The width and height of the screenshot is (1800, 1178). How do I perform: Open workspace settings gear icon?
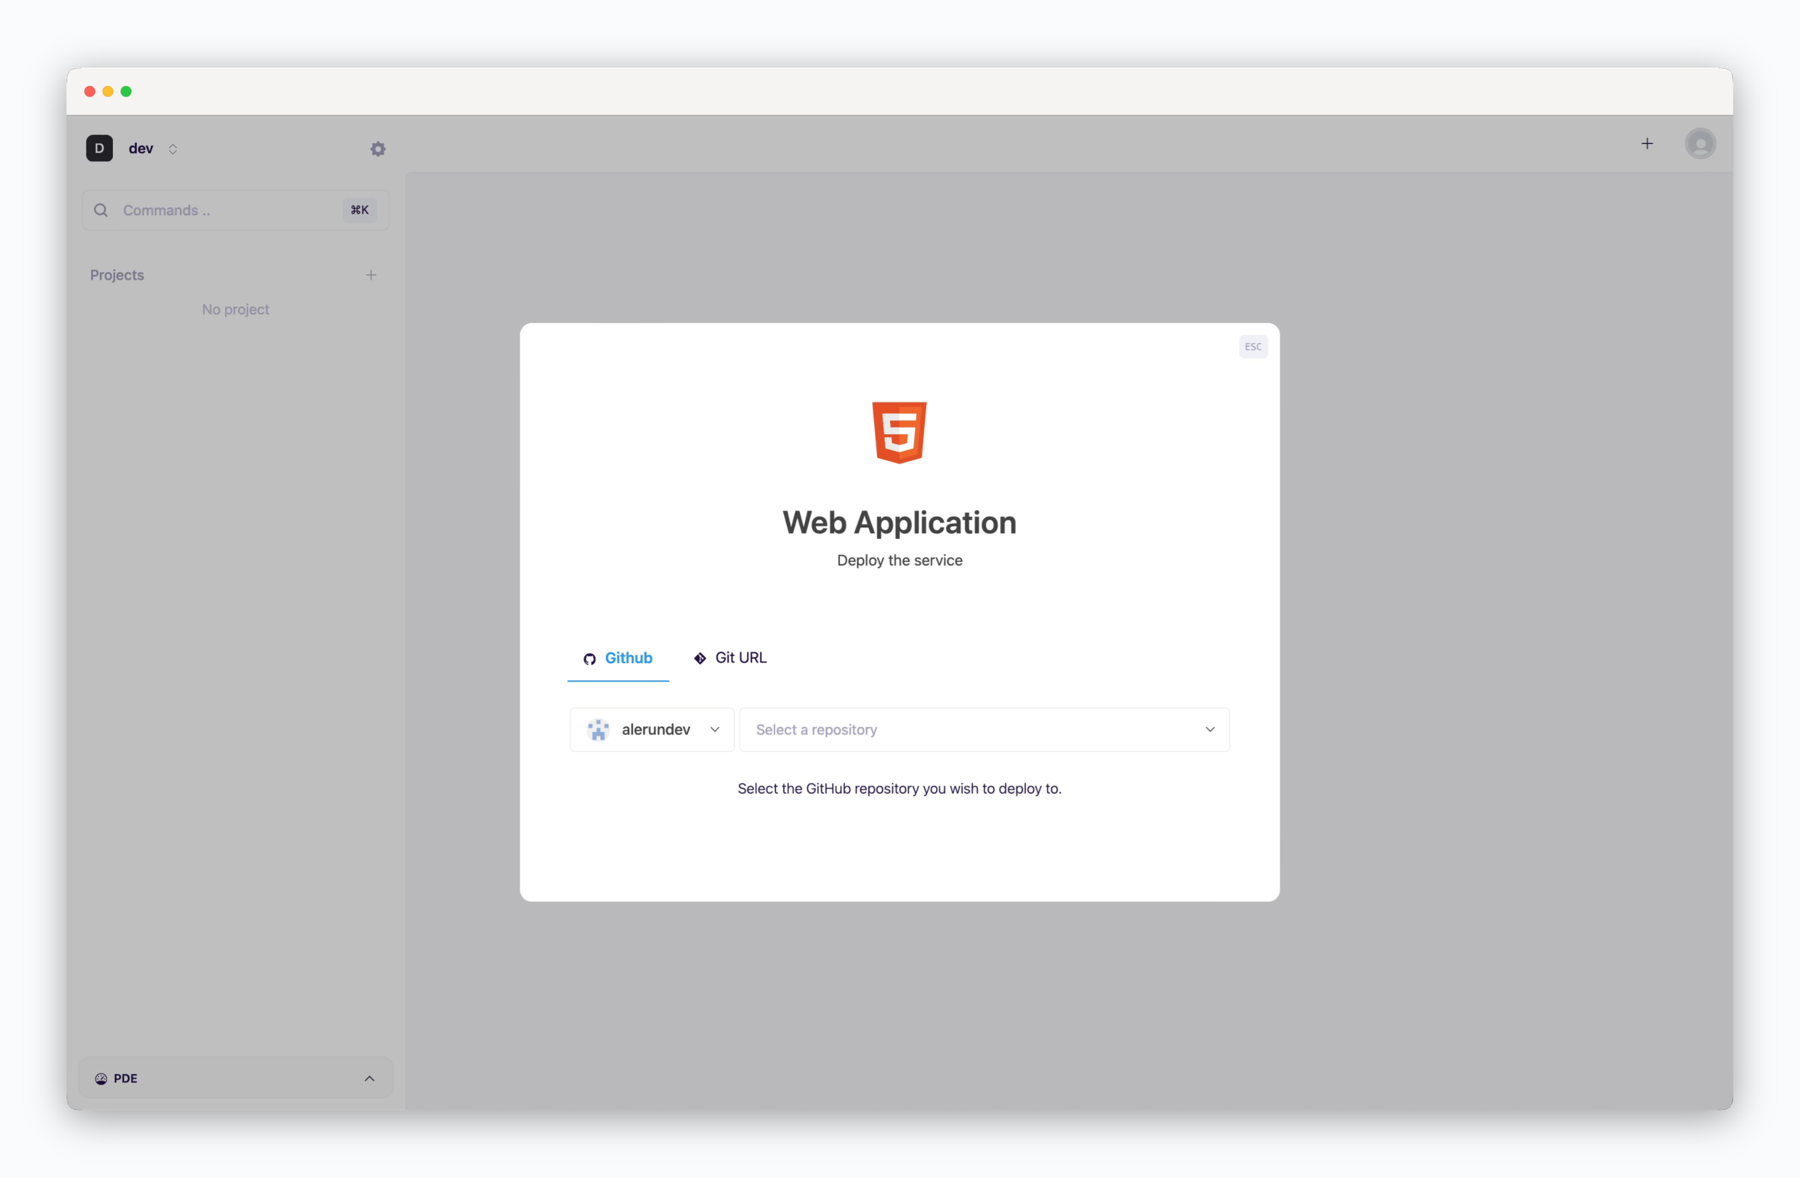click(378, 149)
